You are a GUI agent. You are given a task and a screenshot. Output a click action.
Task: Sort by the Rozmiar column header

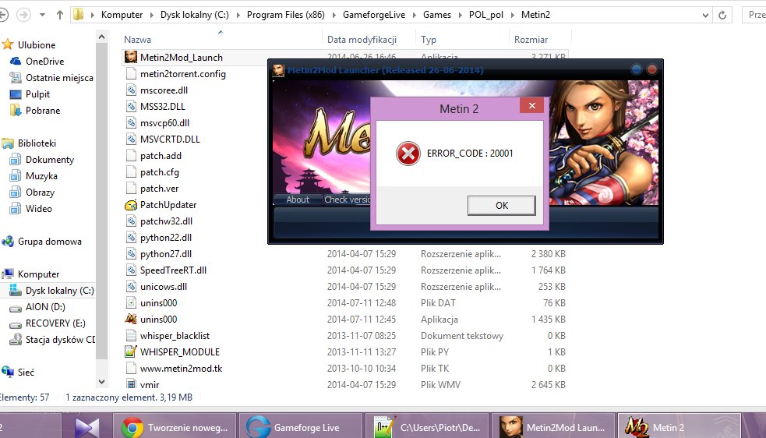(x=531, y=40)
